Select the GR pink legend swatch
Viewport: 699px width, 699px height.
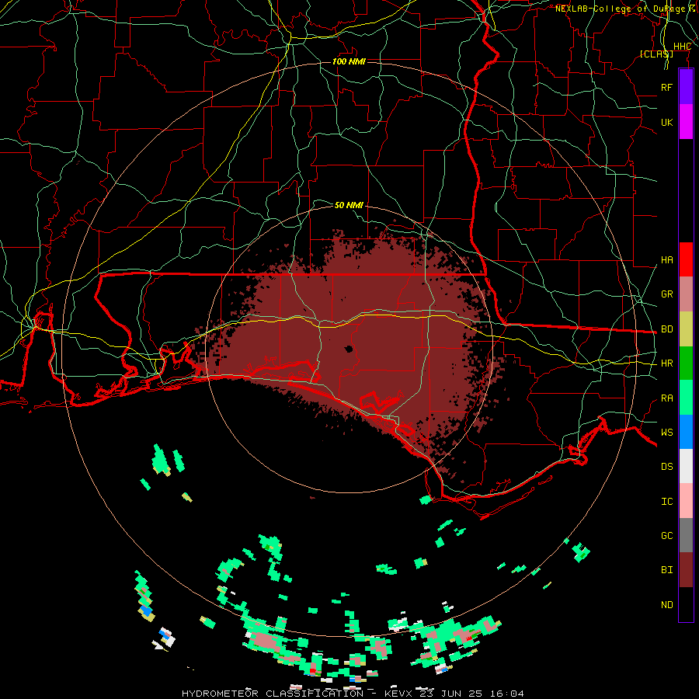point(686,294)
